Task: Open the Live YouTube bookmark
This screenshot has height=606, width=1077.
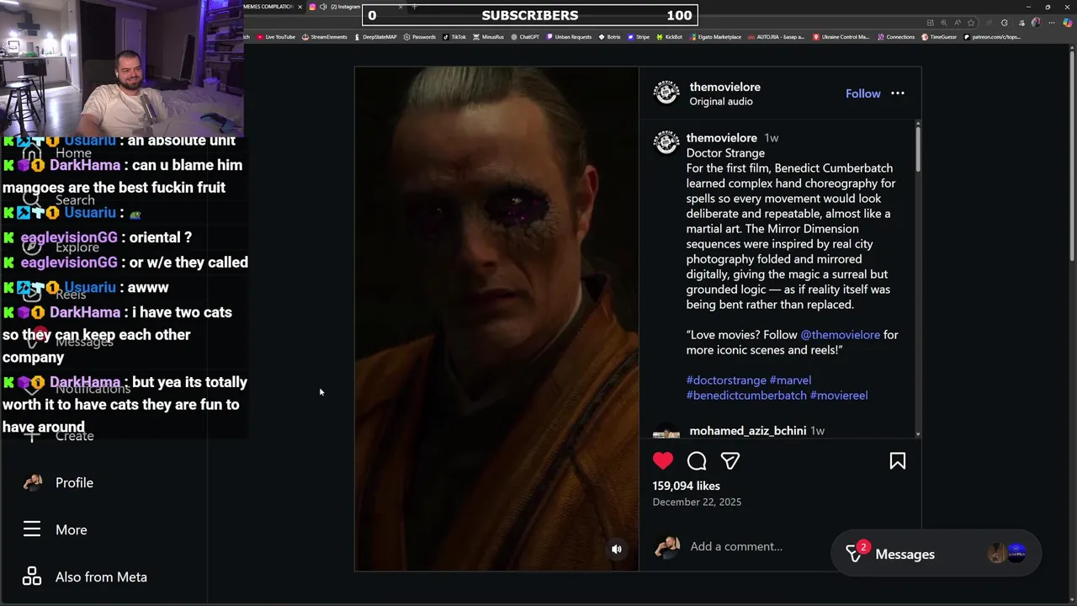Action: coord(275,37)
